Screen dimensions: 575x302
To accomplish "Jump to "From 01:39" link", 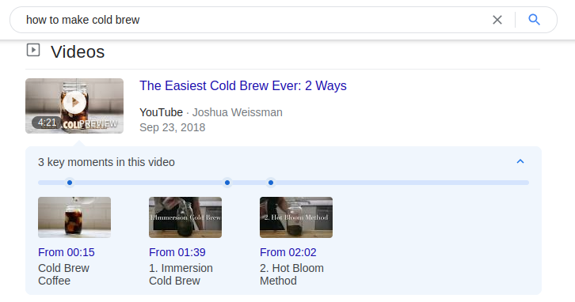I will pyautogui.click(x=177, y=252).
